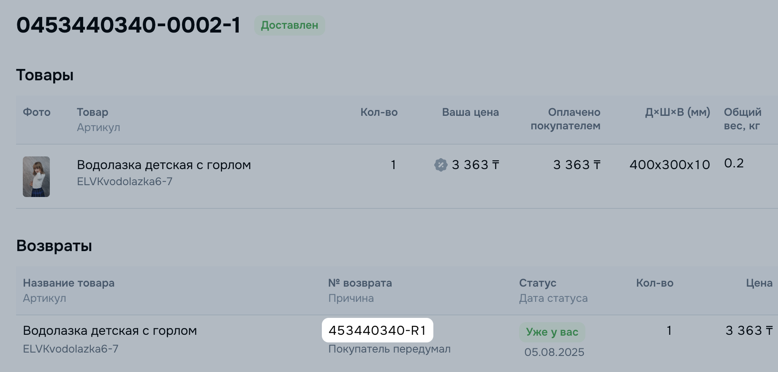Image resolution: width=778 pixels, height=372 pixels.
Task: Click product name in the Возвраты row
Action: pyautogui.click(x=110, y=331)
